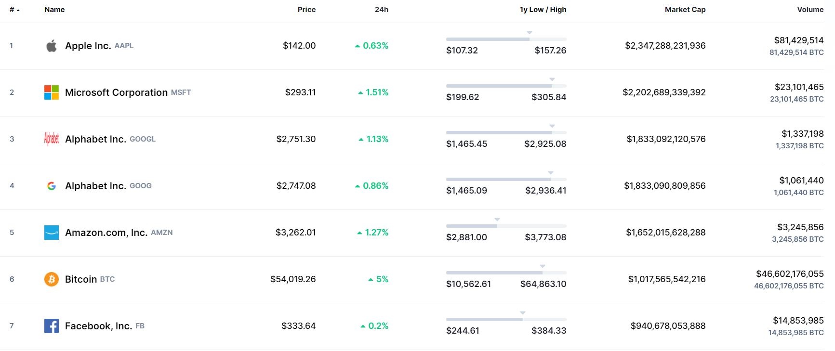Click the Apple logo icon
835x351 pixels.
pos(52,46)
